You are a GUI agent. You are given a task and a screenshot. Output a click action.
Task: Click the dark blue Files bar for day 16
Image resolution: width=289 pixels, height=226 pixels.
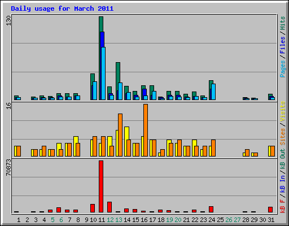click(144, 92)
